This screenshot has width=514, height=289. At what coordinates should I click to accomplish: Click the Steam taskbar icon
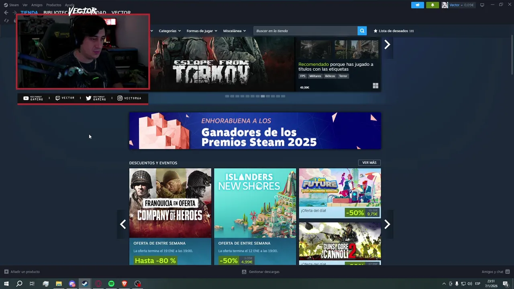[x=85, y=284]
